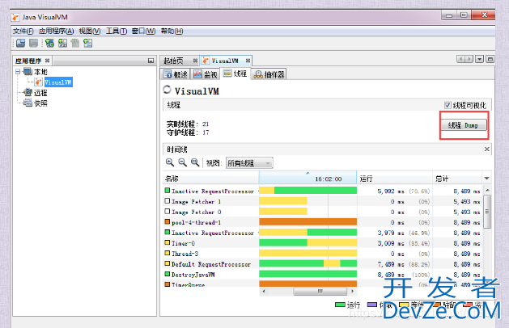Click the grayed VM coredump toolbar icon

tap(75, 43)
